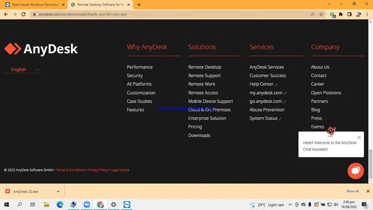Close the Remote Desktop Software tab
The image size is (373, 210).
pyautogui.click(x=129, y=5)
